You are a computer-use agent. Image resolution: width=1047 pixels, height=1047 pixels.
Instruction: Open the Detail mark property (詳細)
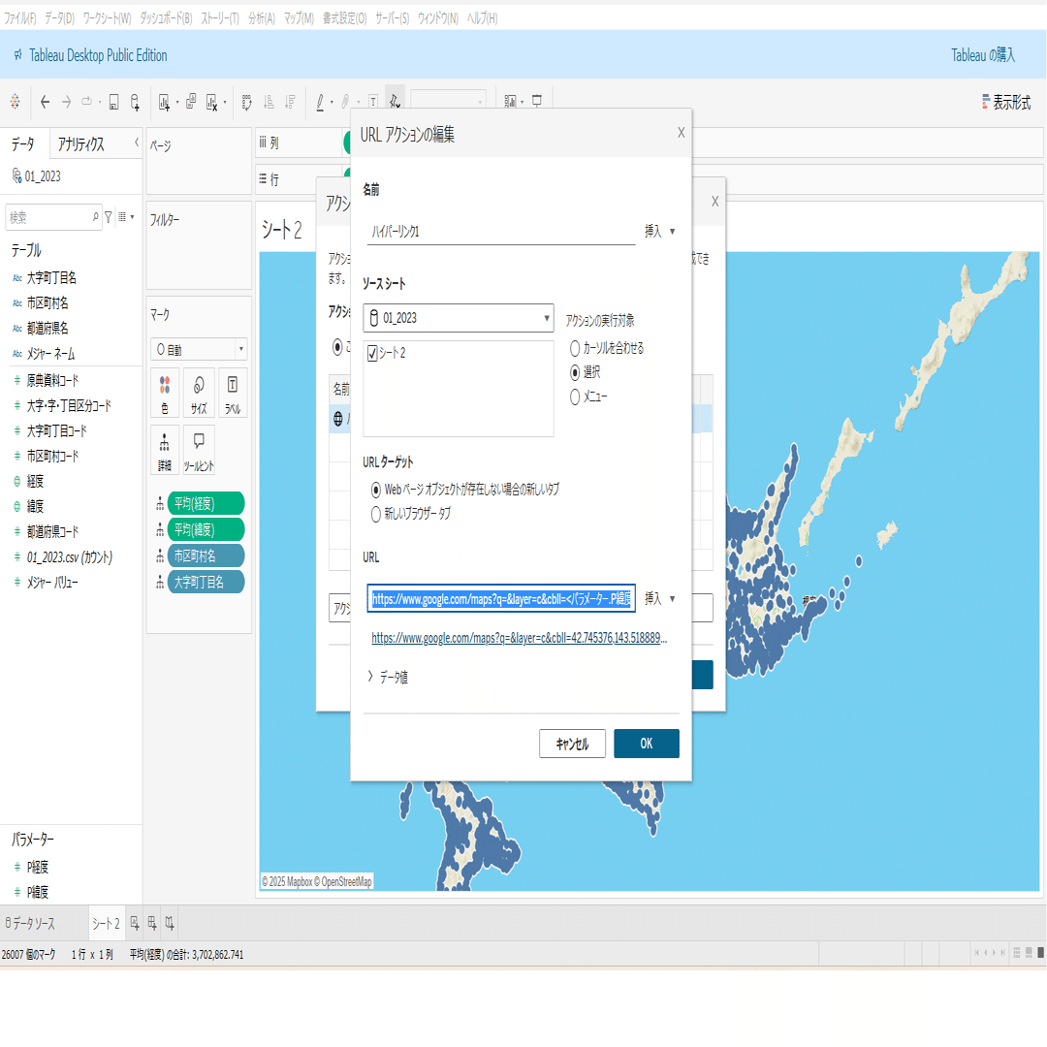[x=164, y=449]
